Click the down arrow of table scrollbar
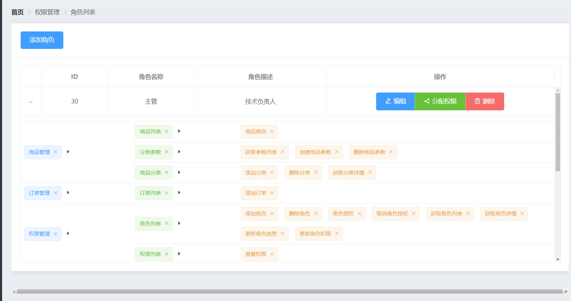Screen dimensions: 571x301 tap(558, 259)
